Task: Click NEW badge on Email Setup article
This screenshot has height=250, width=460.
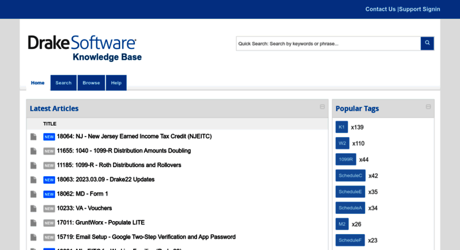Action: point(49,237)
